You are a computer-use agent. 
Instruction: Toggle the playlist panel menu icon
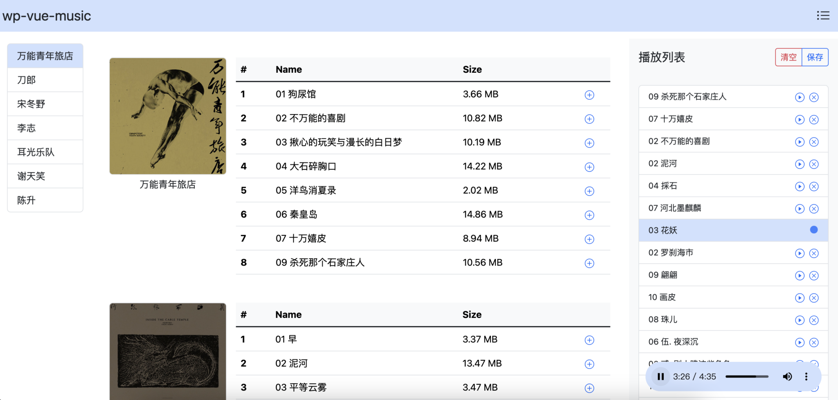[823, 16]
